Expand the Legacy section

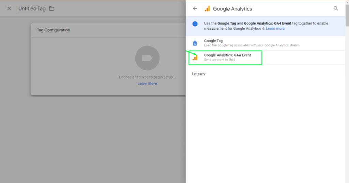[199, 74]
